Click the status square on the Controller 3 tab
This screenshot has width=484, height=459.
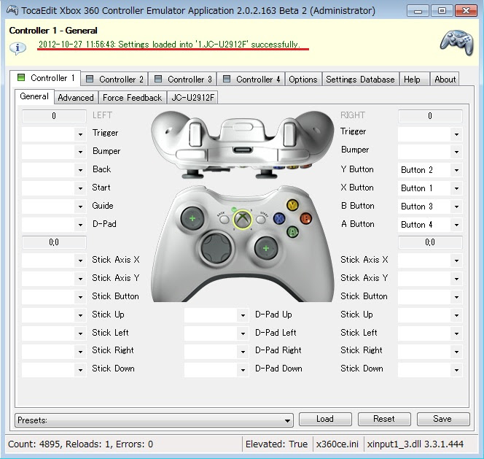point(158,79)
